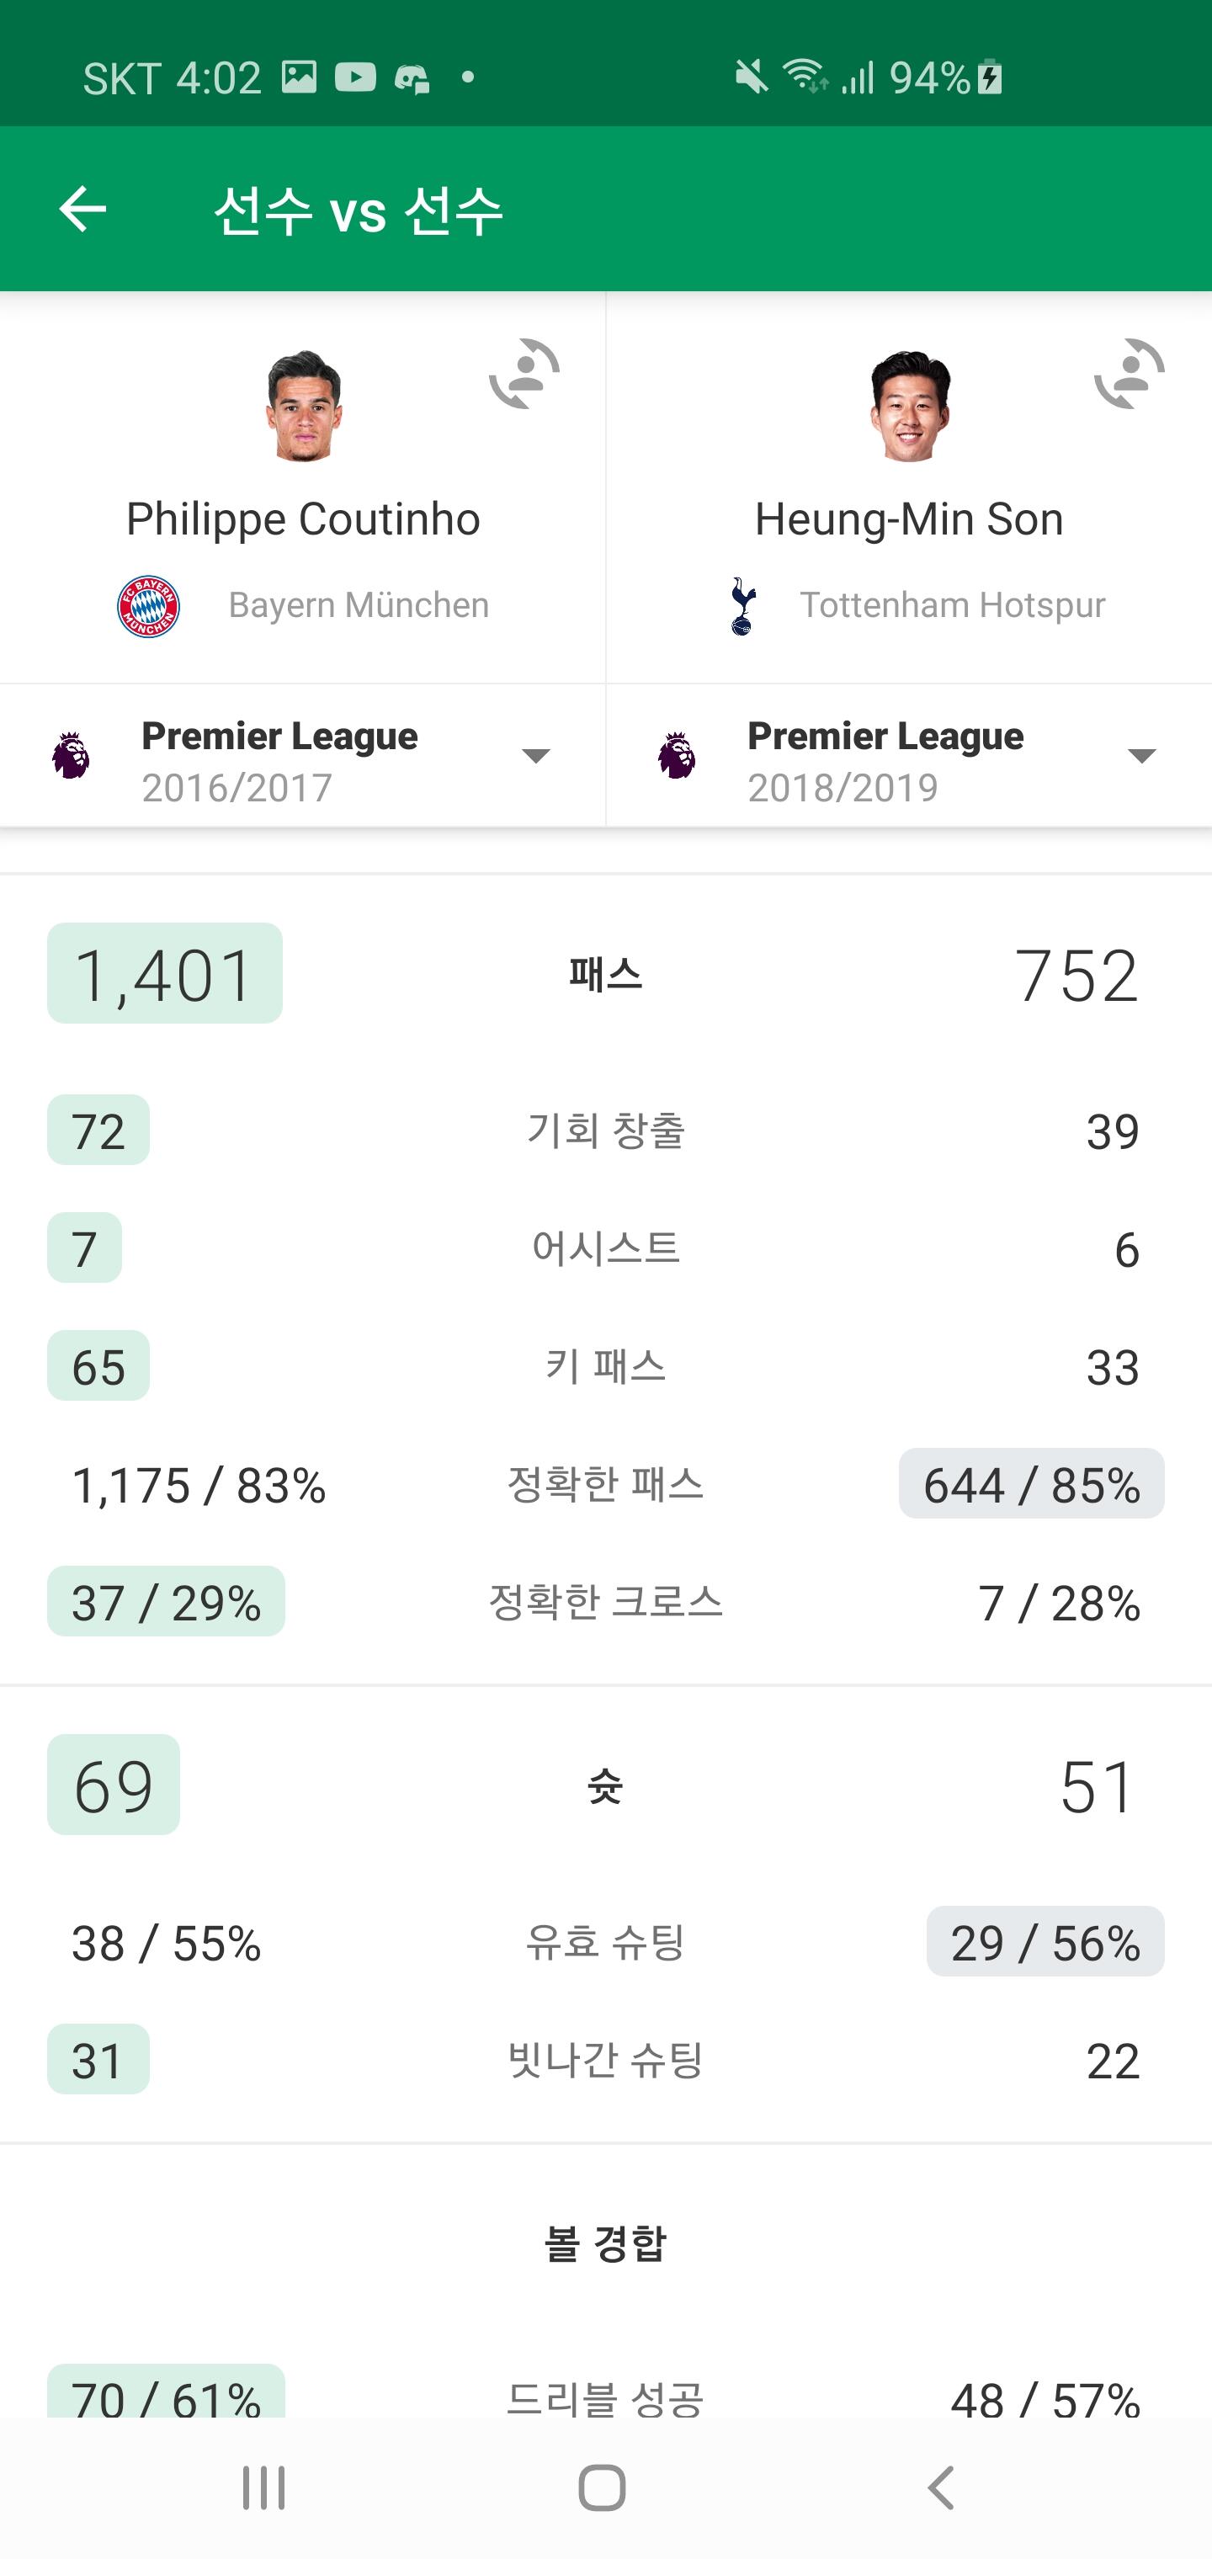Tap the back arrow in header
This screenshot has width=1212, height=2559.
(82, 209)
